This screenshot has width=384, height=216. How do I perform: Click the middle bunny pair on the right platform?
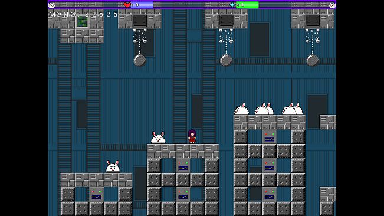click(x=264, y=109)
